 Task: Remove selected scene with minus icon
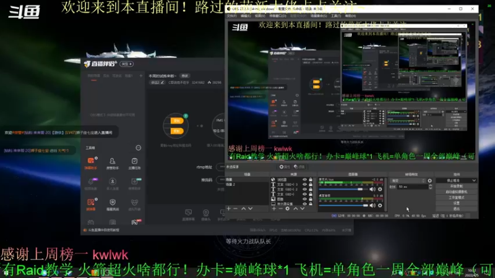pyautogui.click(x=235, y=209)
